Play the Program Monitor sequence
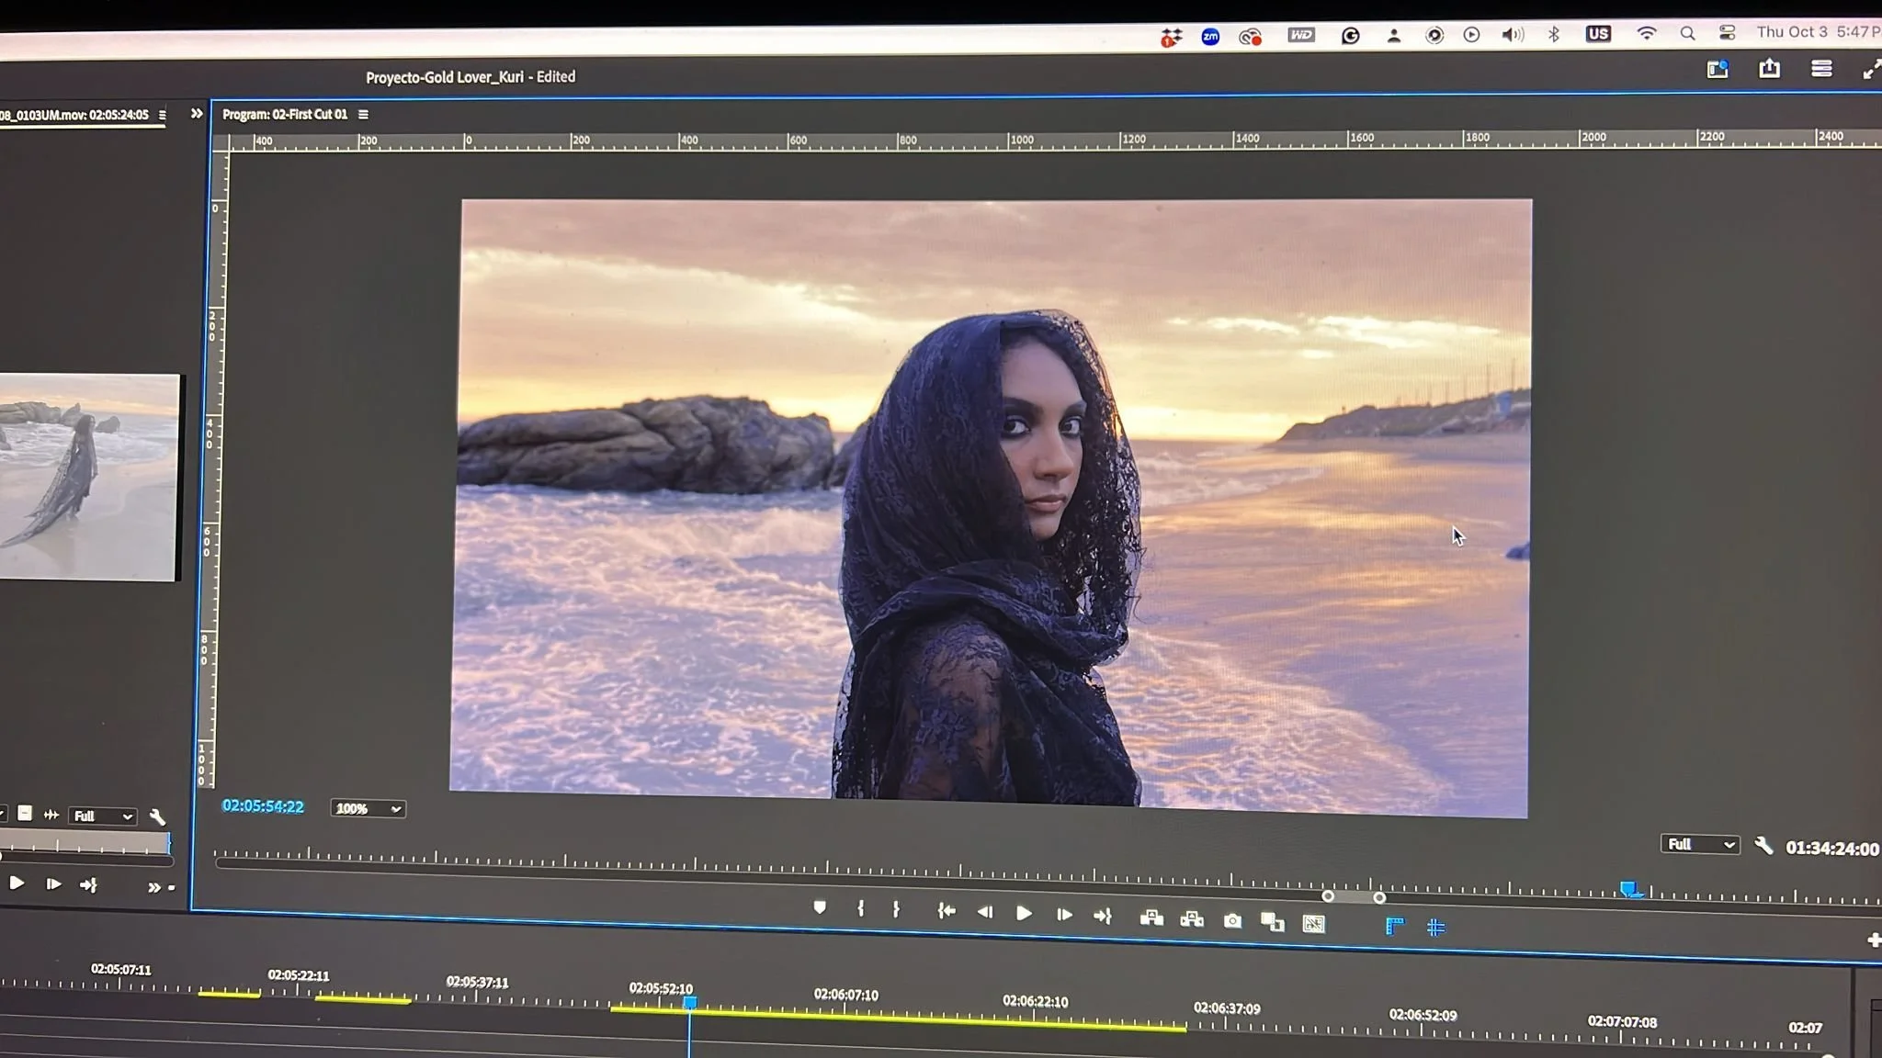Viewport: 1882px width, 1058px height. tap(1024, 913)
